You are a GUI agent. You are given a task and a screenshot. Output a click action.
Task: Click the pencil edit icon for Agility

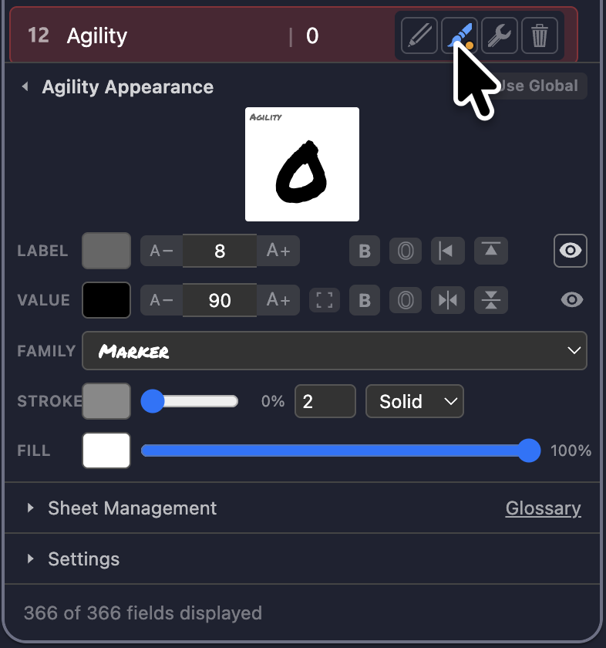[419, 35]
